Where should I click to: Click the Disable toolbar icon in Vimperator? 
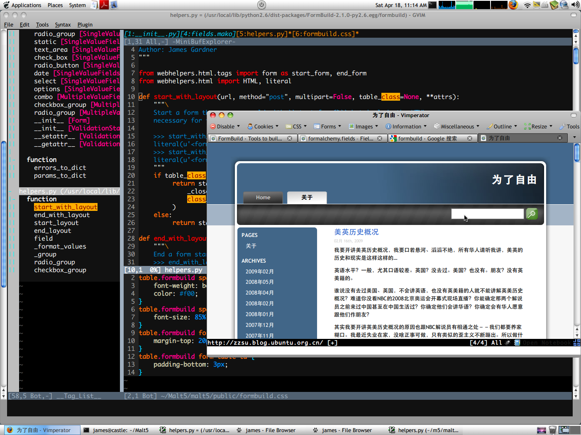pyautogui.click(x=213, y=127)
